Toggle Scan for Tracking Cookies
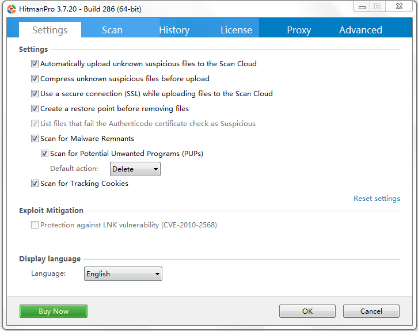Viewport: 418px width, 331px height. pos(35,184)
